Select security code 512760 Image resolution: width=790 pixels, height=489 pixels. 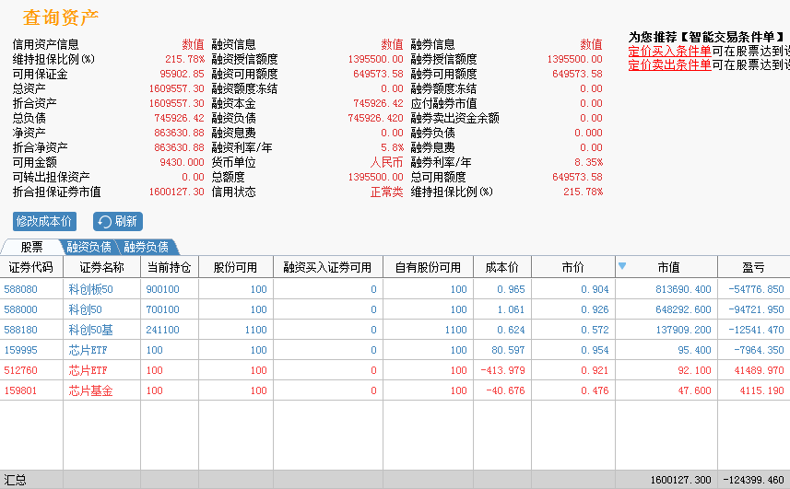[x=20, y=370]
